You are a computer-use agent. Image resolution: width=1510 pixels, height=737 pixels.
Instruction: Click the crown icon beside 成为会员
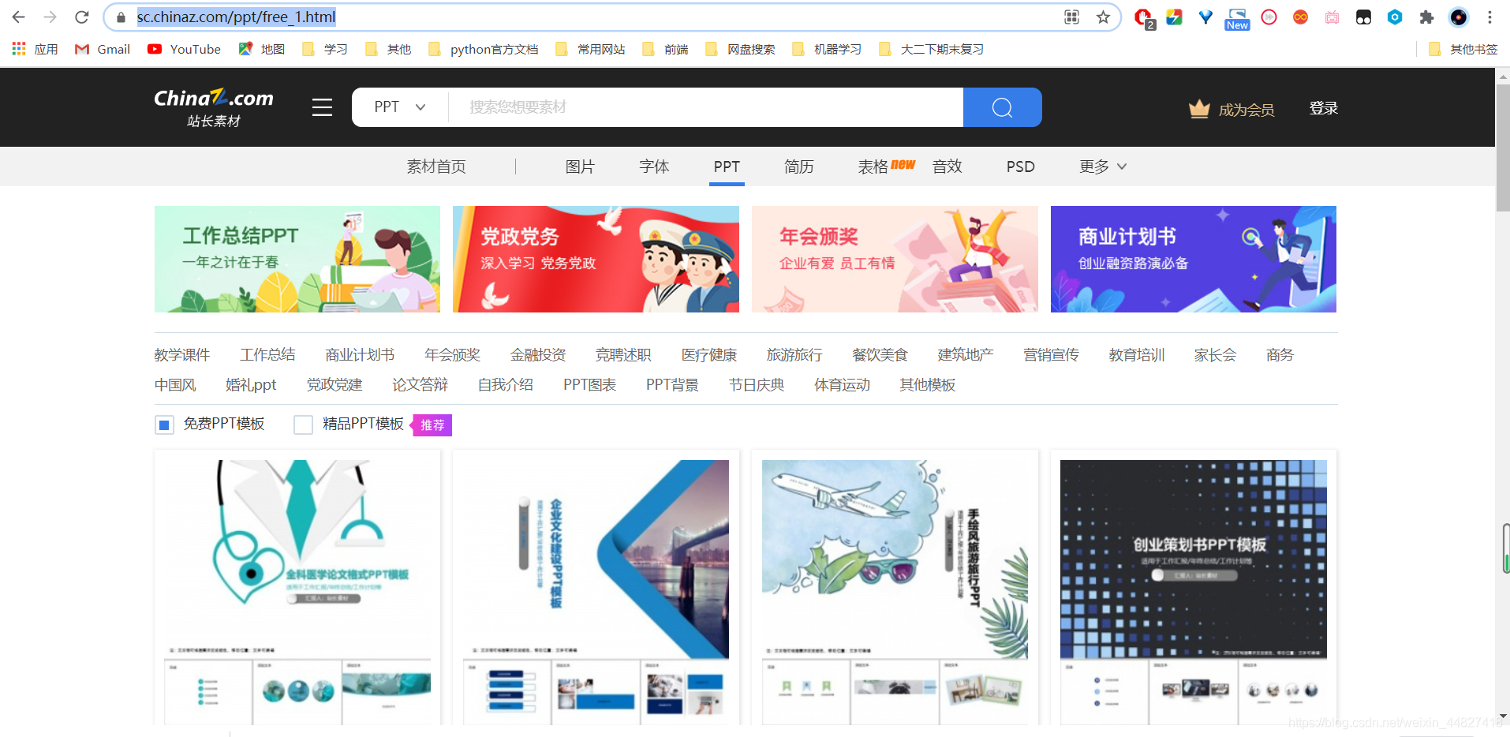pos(1200,109)
